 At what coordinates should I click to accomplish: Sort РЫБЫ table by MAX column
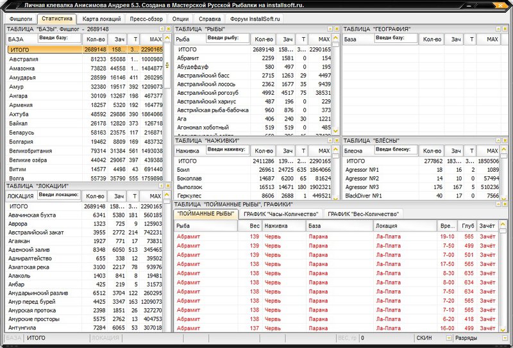(319, 39)
